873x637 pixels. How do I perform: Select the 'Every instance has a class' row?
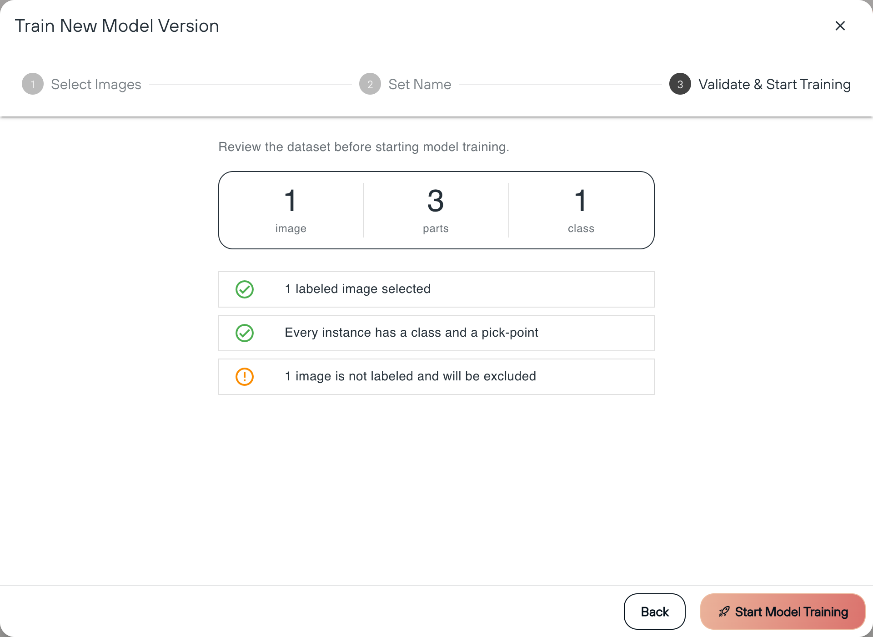point(436,333)
